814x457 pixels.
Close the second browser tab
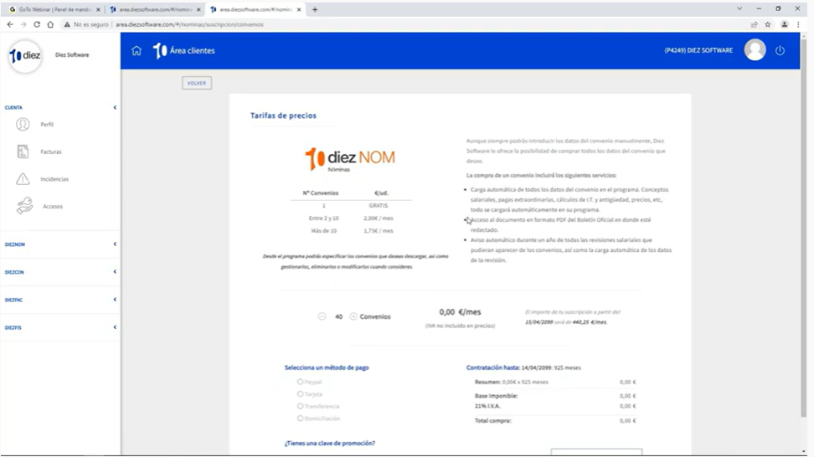click(198, 9)
